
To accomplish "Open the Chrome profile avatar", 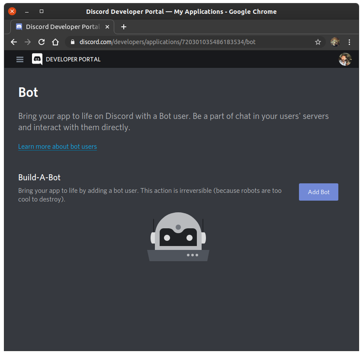I will click(335, 42).
